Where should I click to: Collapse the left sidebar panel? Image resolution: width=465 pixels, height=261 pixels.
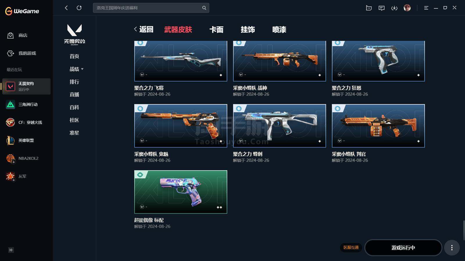[11, 250]
